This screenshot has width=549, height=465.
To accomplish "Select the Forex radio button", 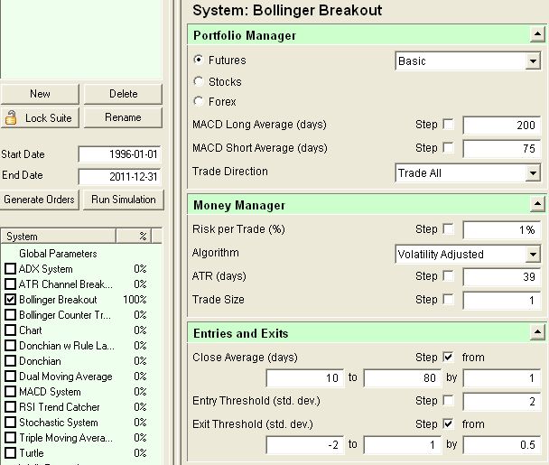I will pyautogui.click(x=199, y=101).
